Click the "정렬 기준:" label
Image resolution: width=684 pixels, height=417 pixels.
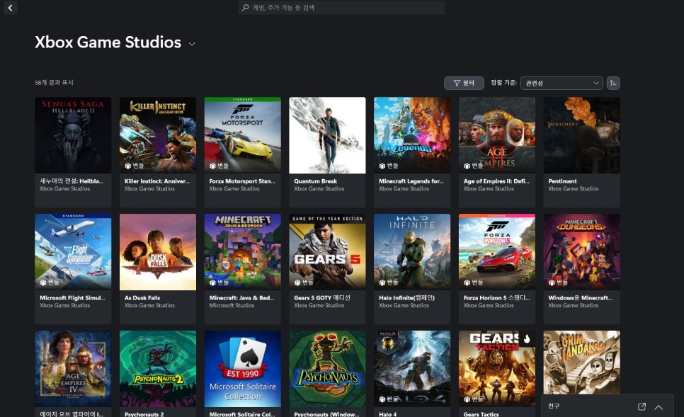point(503,82)
